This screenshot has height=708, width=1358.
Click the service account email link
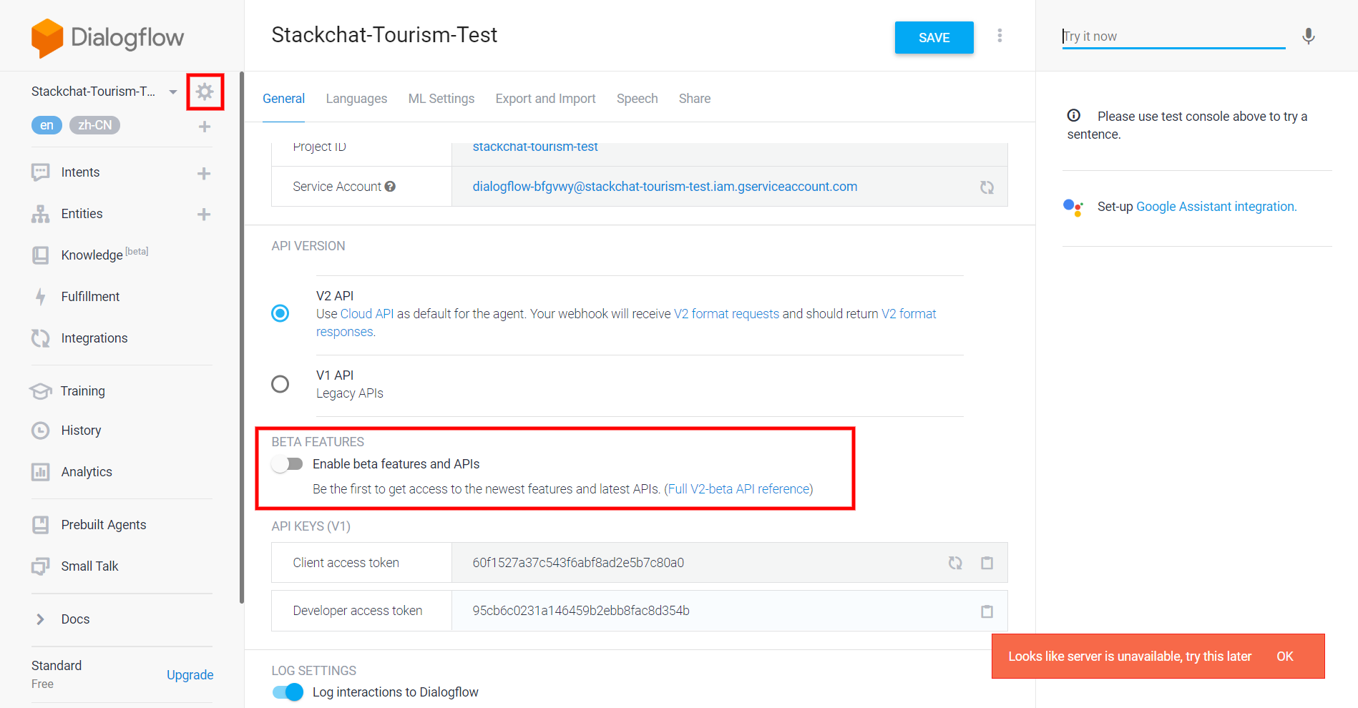(x=665, y=187)
